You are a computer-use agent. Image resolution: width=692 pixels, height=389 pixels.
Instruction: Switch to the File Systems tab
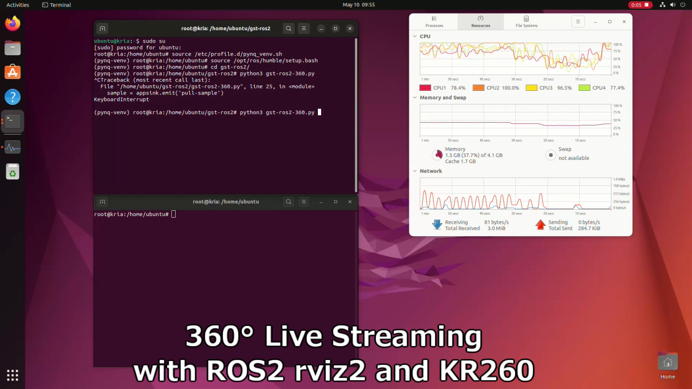[526, 22]
